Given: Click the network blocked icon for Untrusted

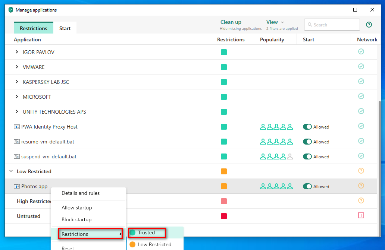Looking at the screenshot, I should coord(361,215).
